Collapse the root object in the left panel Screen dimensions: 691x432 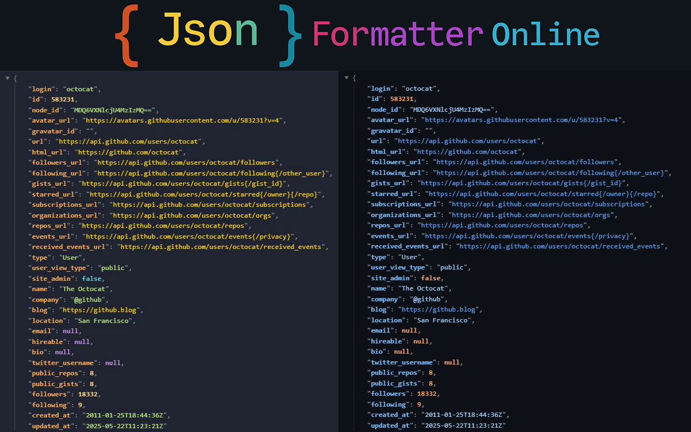pos(8,78)
